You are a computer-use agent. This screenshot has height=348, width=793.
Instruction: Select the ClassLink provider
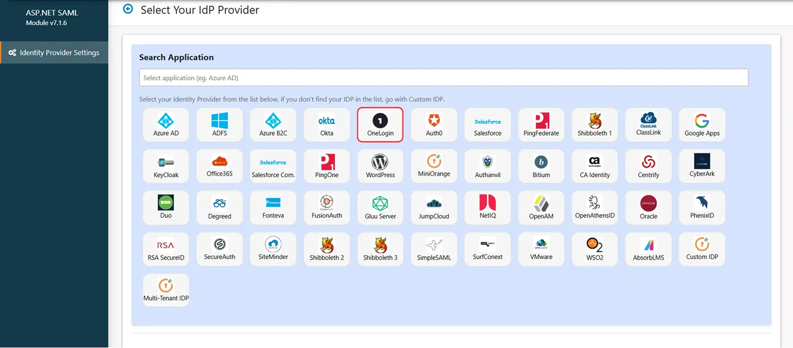click(x=648, y=125)
